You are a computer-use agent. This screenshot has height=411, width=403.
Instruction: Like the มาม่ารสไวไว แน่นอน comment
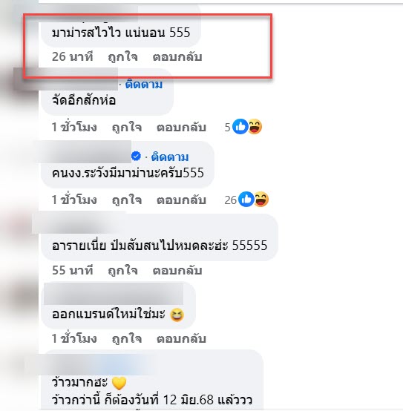point(122,57)
